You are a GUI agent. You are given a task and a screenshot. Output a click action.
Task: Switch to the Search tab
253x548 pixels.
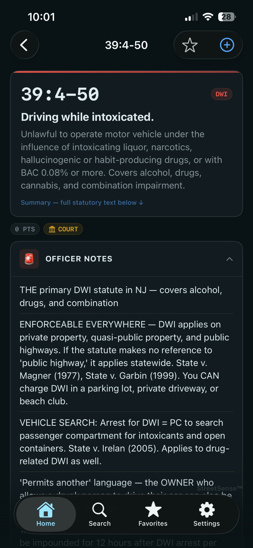[x=99, y=514]
